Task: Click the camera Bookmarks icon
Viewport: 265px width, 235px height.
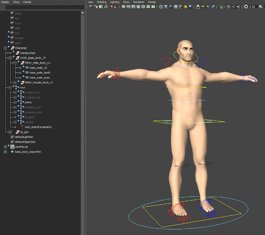Action: pyautogui.click(x=101, y=7)
